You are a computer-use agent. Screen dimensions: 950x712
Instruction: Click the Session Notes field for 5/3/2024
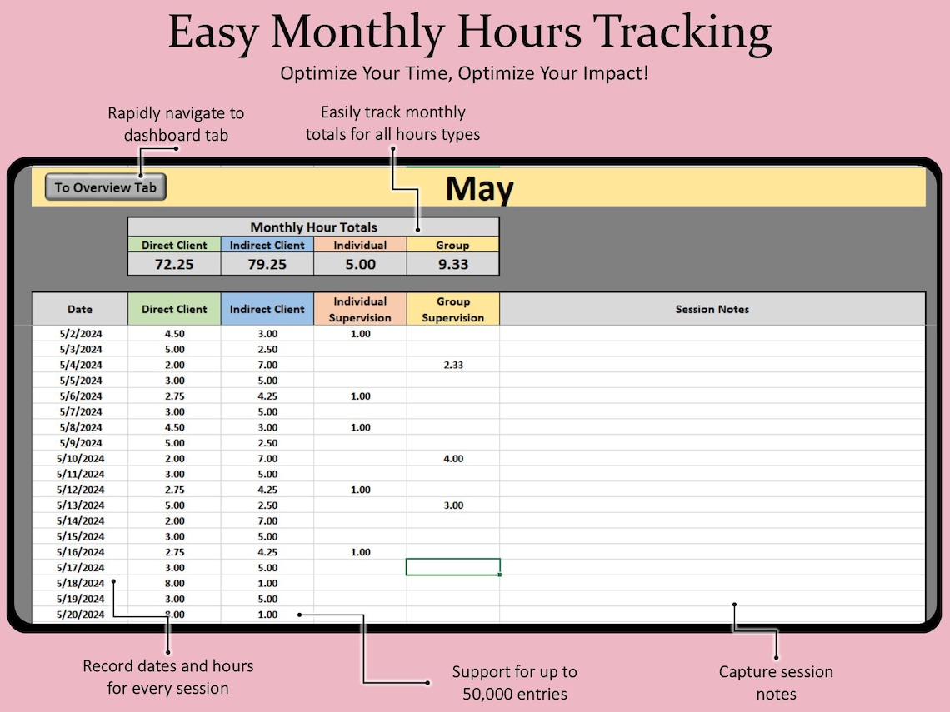pos(712,349)
